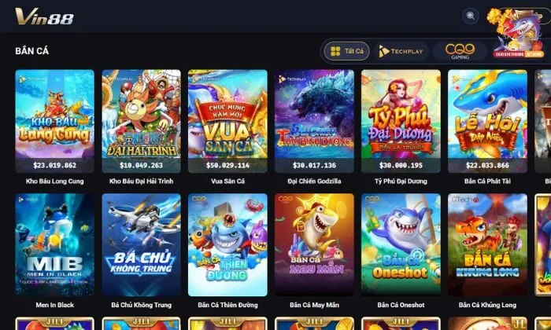Open the Vin88 logo home link
Image resolution: width=551 pixels, height=330 pixels.
(44, 16)
